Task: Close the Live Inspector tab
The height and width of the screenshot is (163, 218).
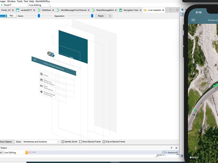Action: (163, 10)
